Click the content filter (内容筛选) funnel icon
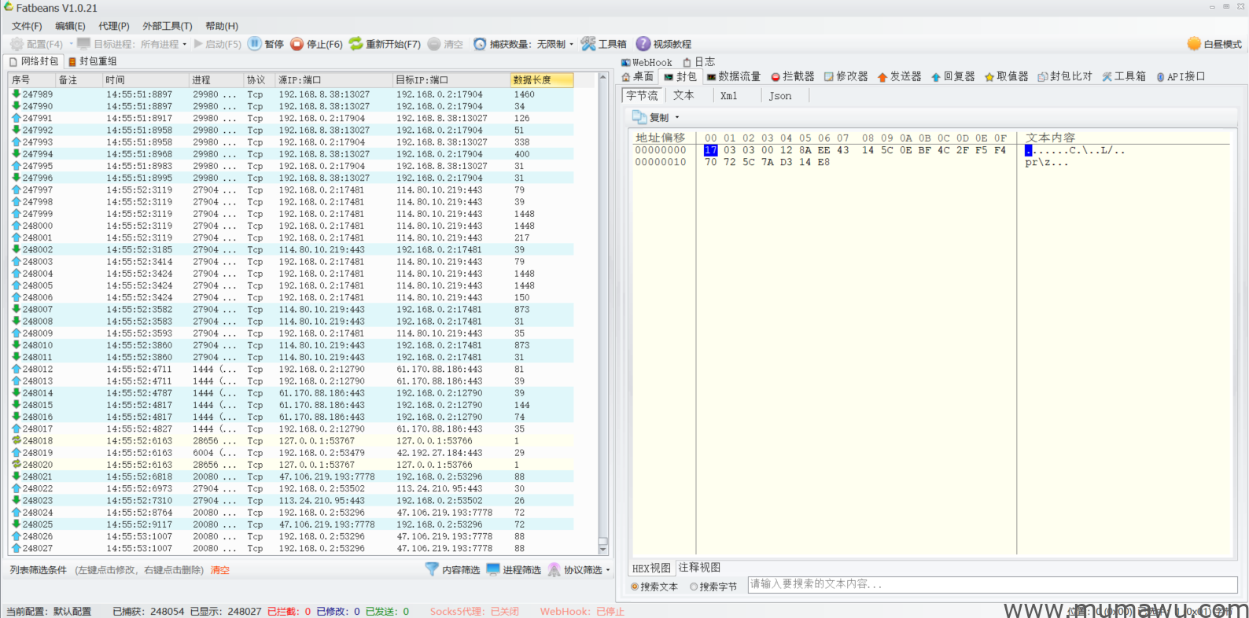This screenshot has width=1249, height=618. pos(432,569)
